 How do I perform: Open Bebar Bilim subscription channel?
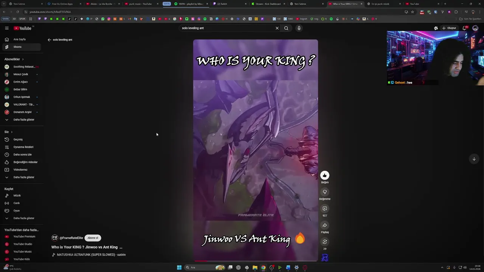pos(21,90)
